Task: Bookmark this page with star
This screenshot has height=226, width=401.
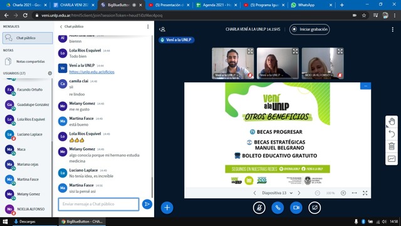Action: click(364, 15)
